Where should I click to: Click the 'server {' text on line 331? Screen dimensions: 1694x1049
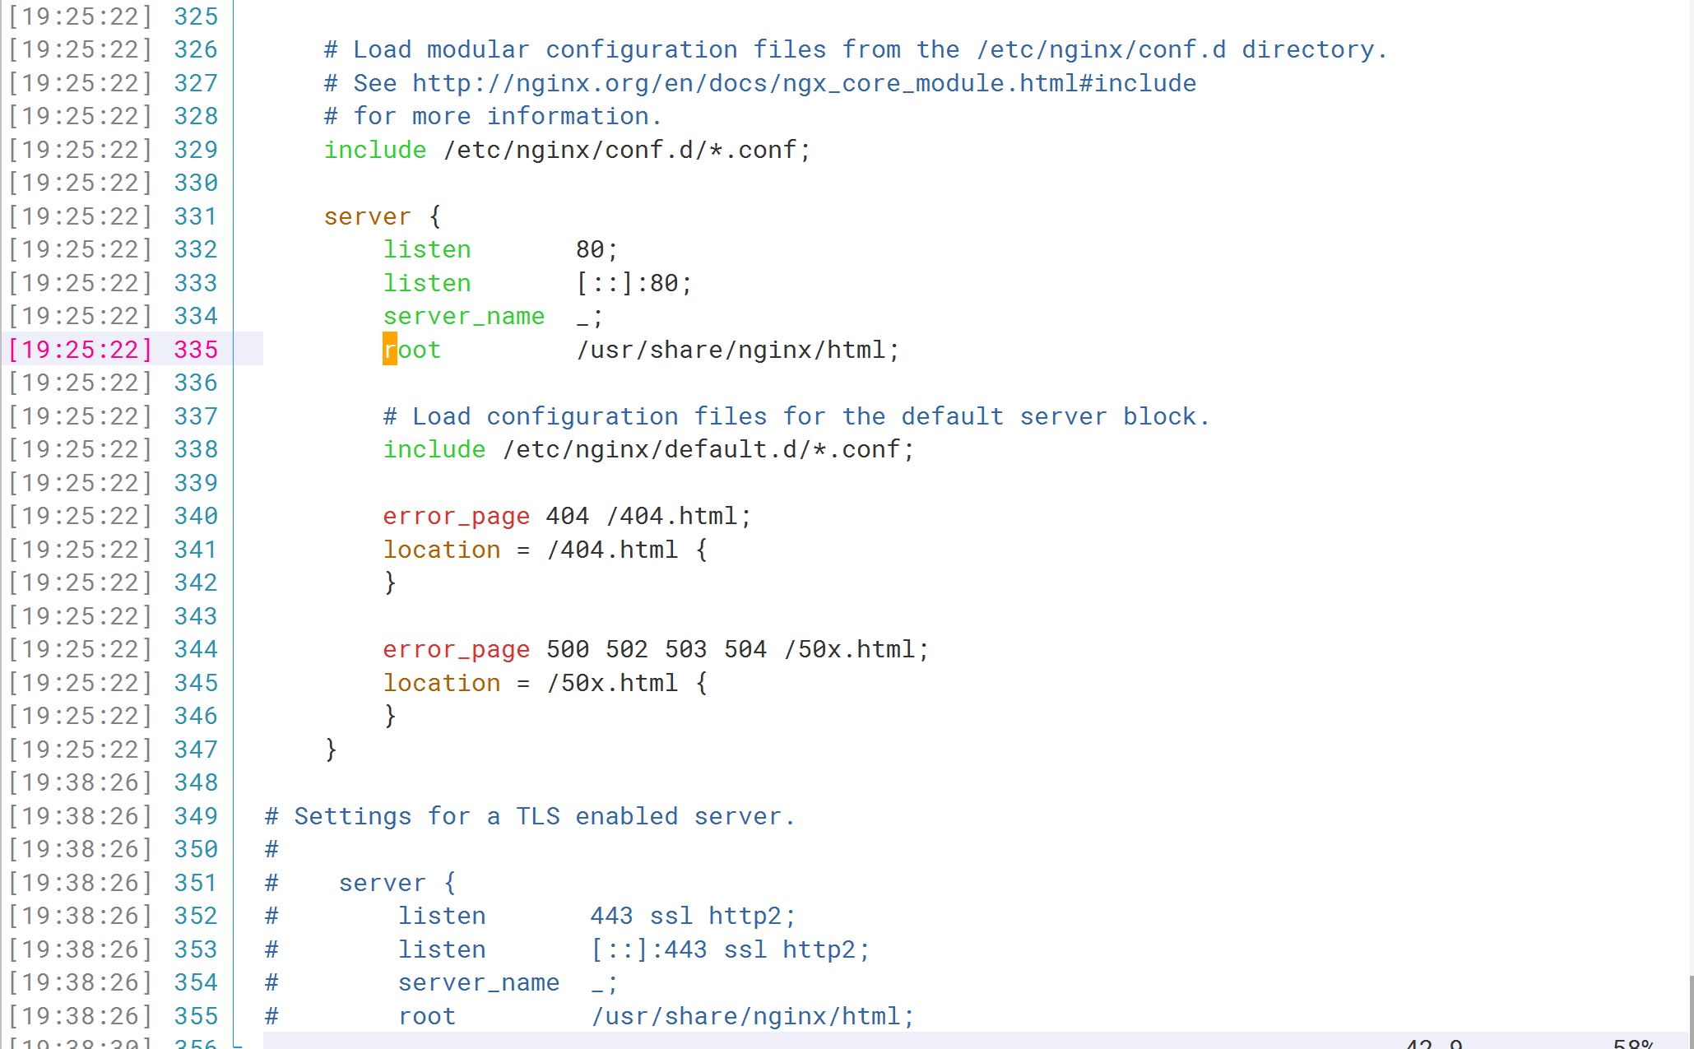pyautogui.click(x=383, y=216)
